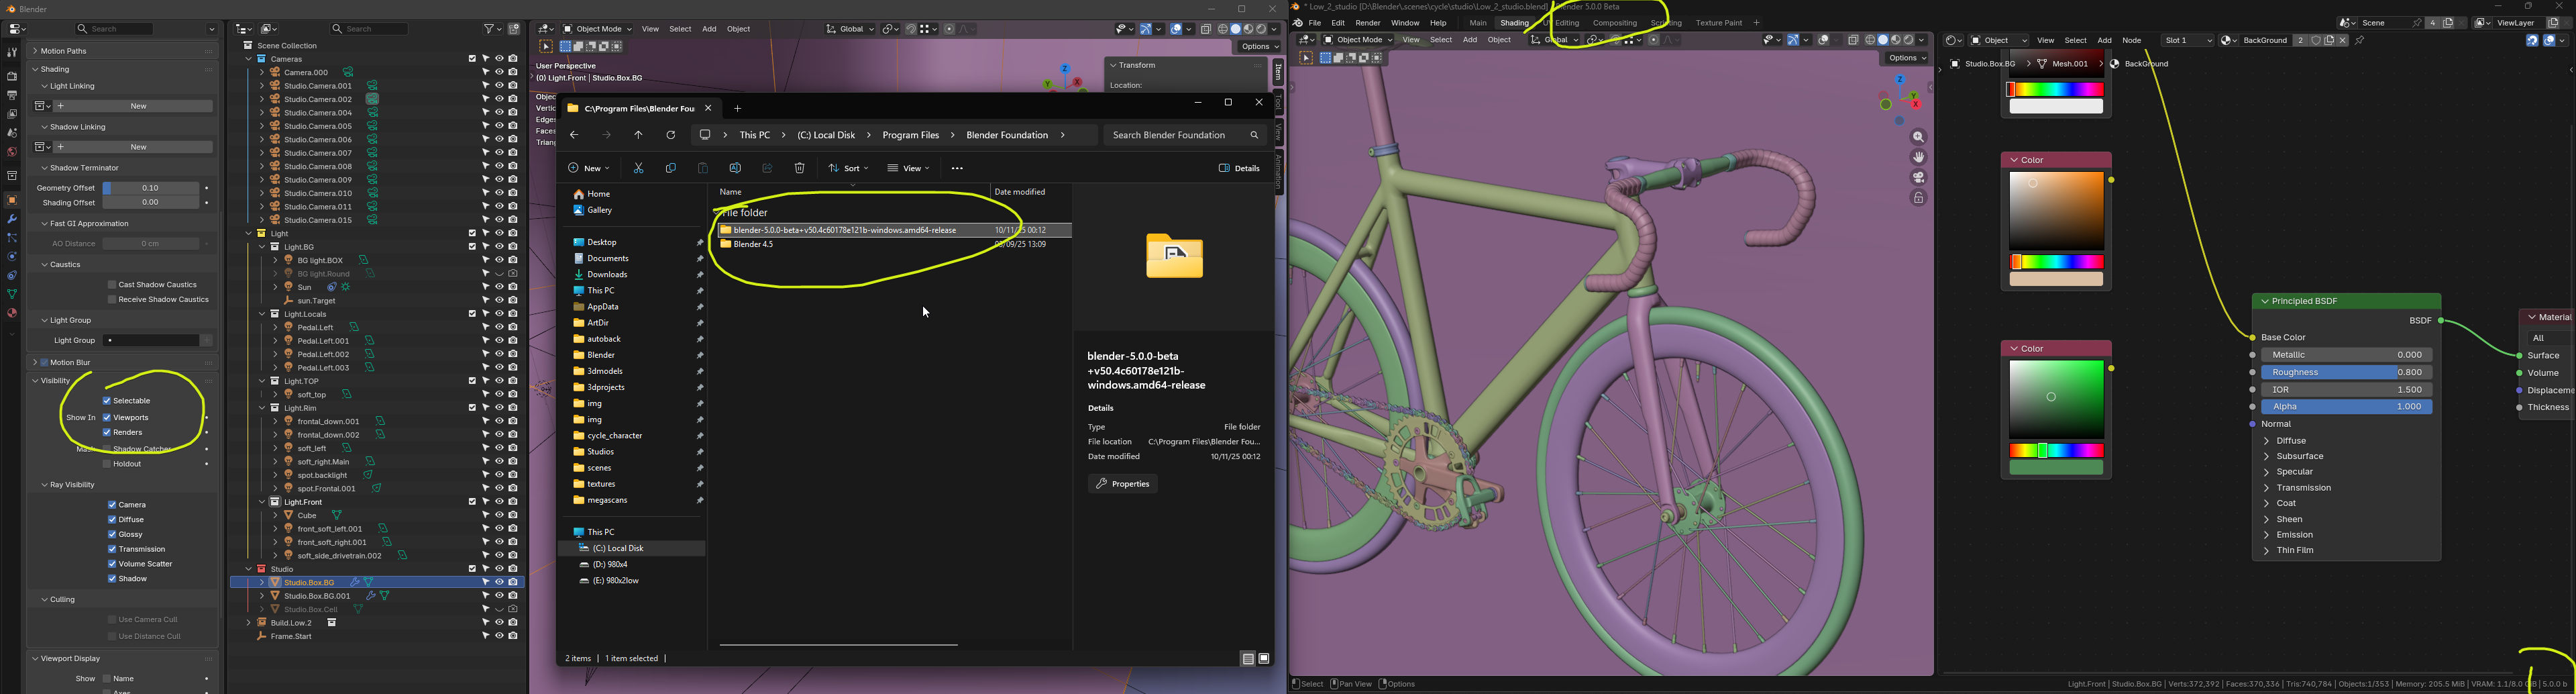This screenshot has width=2576, height=694.
Task: Toggle the Details pane button in File Explorer
Action: pyautogui.click(x=1239, y=168)
